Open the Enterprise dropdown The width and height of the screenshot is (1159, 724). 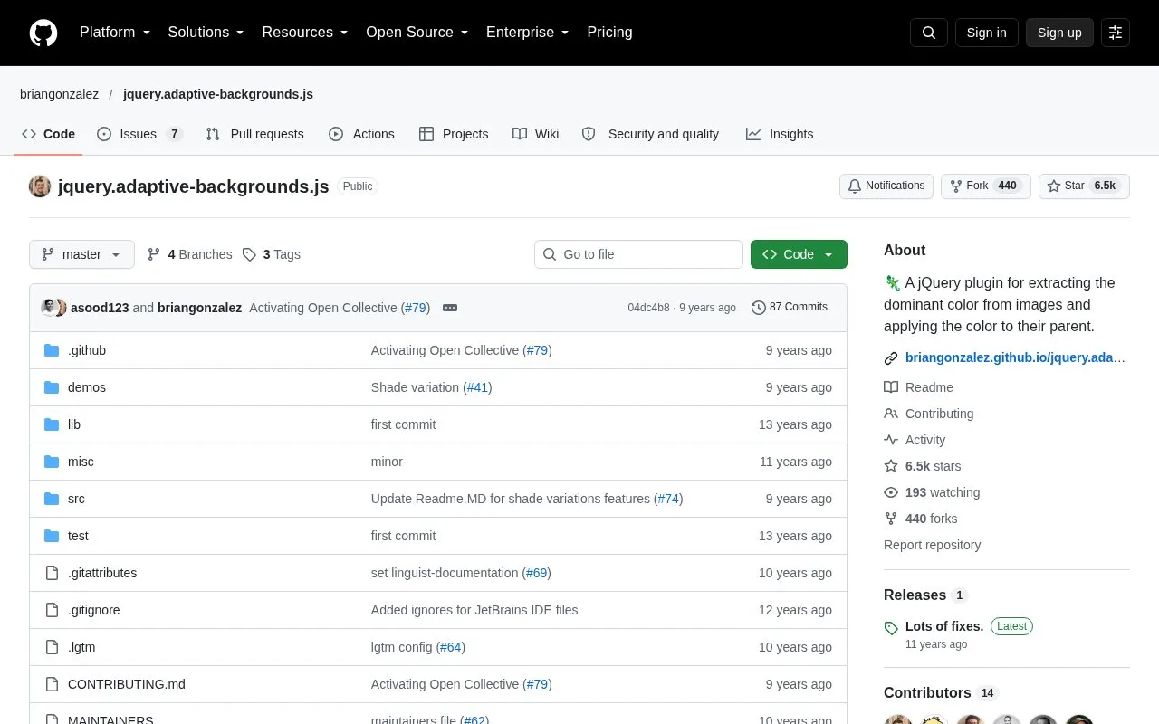tap(528, 33)
